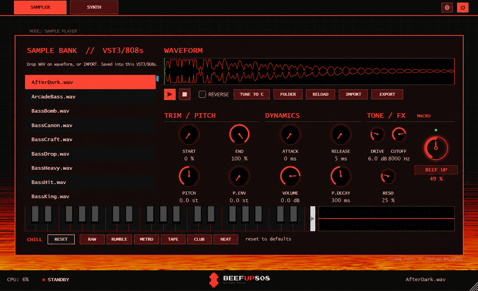The width and height of the screenshot is (478, 291).
Task: Click TUNE TO C button
Action: [252, 94]
